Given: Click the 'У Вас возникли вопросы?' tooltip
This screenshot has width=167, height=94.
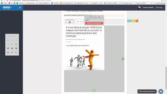Looking at the screenshot, I should point(147,91).
